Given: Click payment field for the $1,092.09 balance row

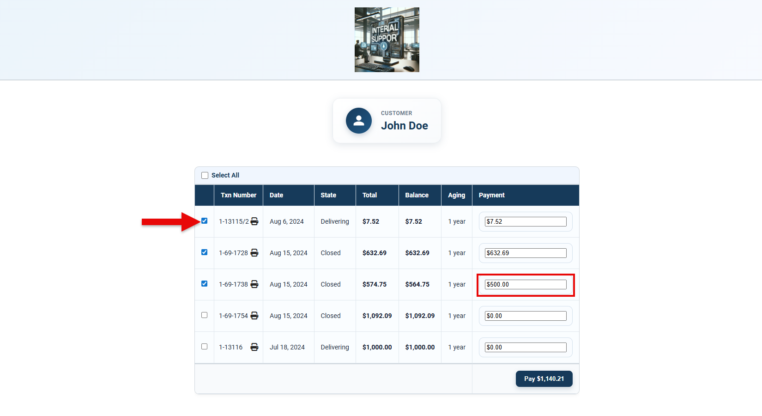Looking at the screenshot, I should click(526, 316).
